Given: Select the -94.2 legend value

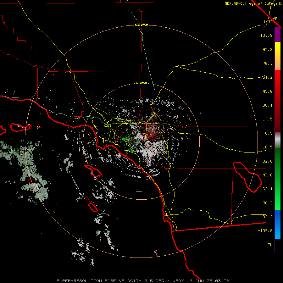Looking at the screenshot, I should point(266,217).
